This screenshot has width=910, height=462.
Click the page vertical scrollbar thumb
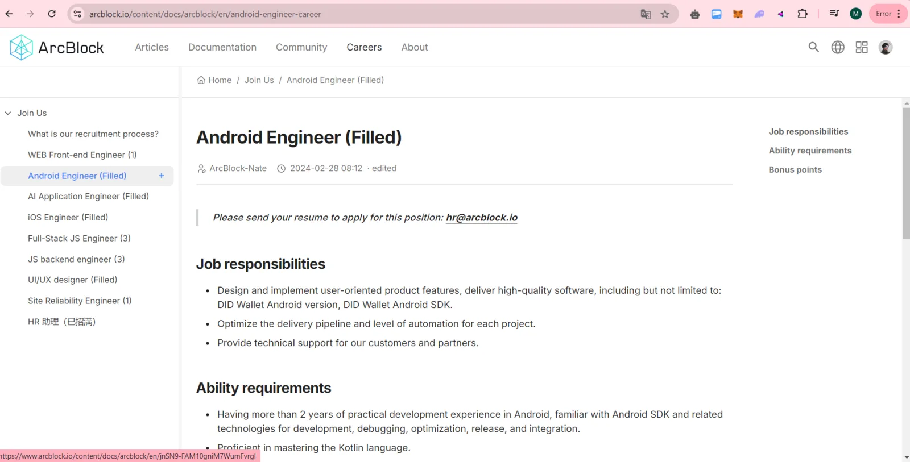906,173
